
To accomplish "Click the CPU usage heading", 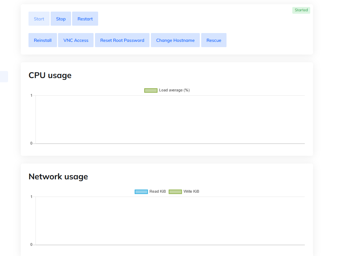I will click(50, 75).
